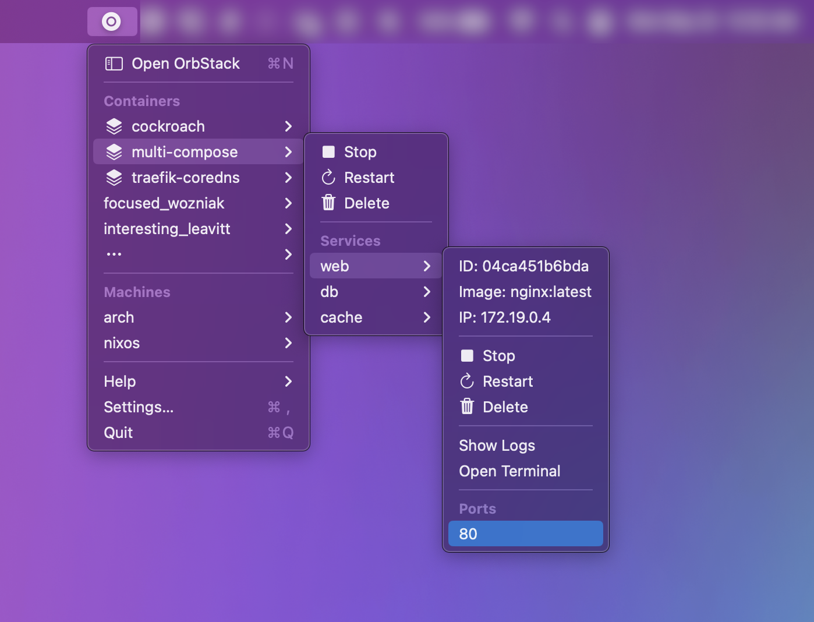This screenshot has width=814, height=622.
Task: Click the stack icon next to cockroach
Action: point(114,126)
